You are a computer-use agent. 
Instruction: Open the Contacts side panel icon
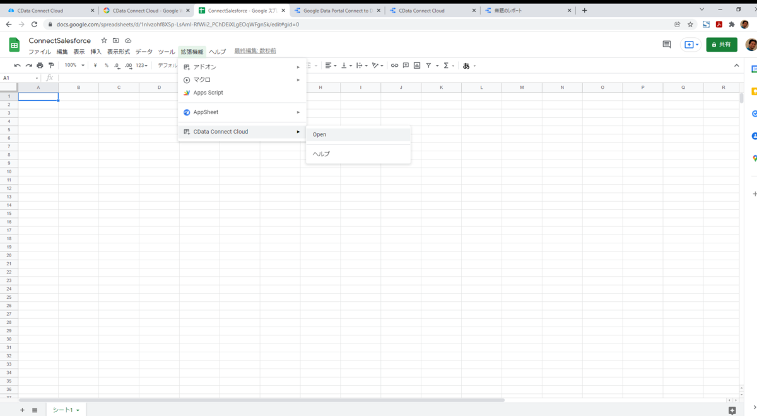pyautogui.click(x=754, y=136)
